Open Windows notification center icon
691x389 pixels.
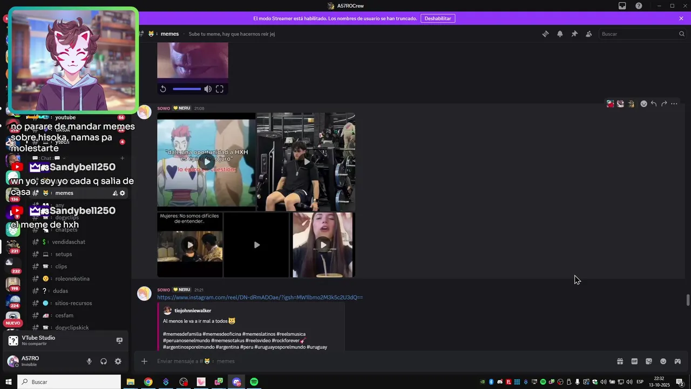[680, 382]
